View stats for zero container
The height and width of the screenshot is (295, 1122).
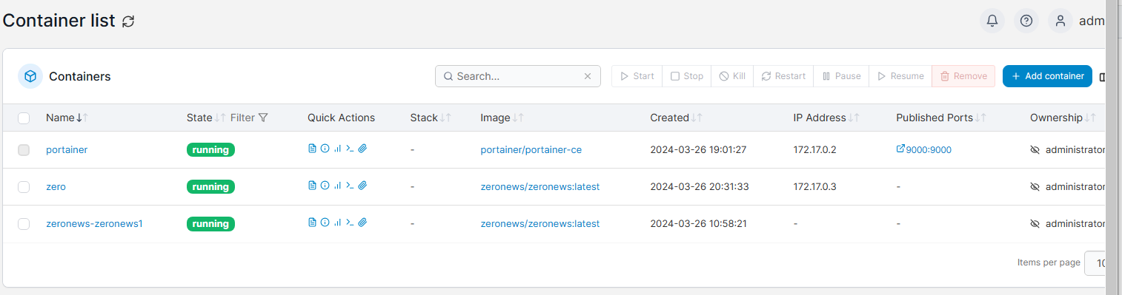click(337, 186)
